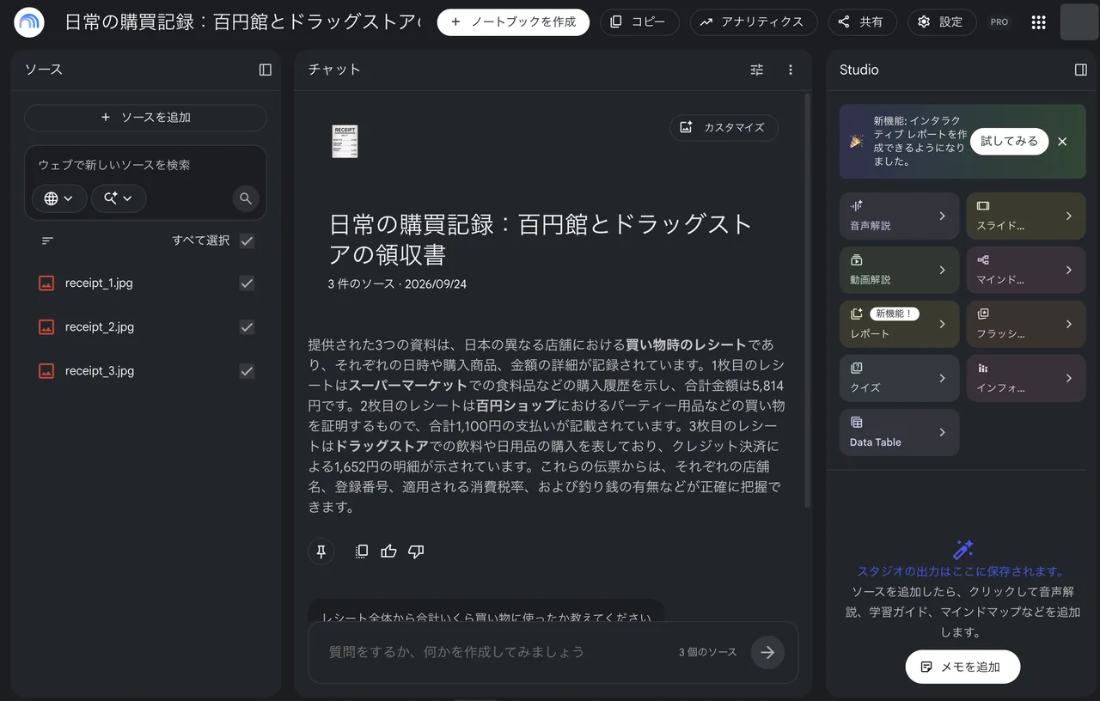Pin the summary with the pin icon
This screenshot has width=1100, height=701.
click(x=321, y=552)
